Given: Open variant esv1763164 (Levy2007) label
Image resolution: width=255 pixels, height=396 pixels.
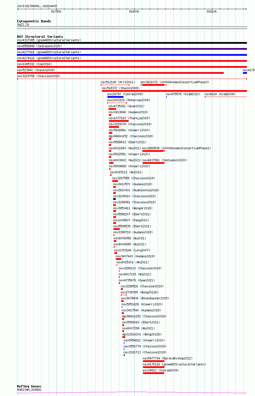Looking at the screenshot, I should [132, 250].
